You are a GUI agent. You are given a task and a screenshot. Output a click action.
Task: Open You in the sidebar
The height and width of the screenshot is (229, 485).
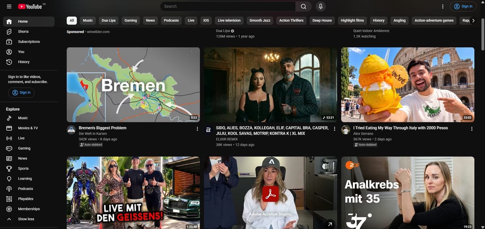pyautogui.click(x=29, y=52)
